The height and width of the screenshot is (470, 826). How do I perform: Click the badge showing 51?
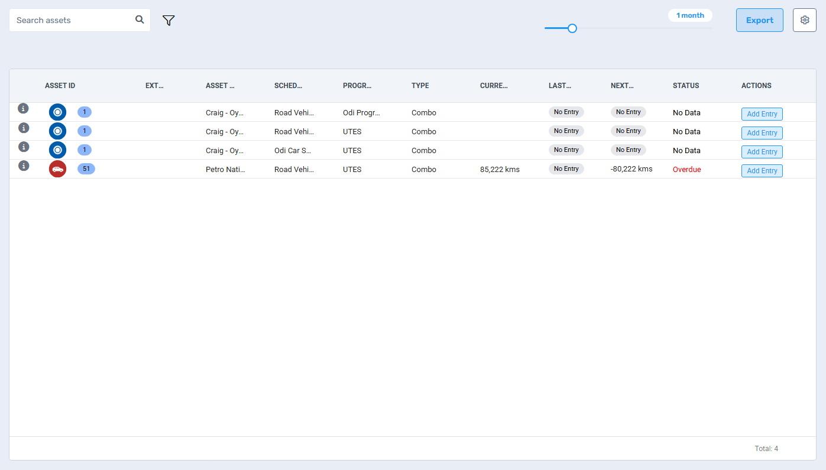point(86,169)
